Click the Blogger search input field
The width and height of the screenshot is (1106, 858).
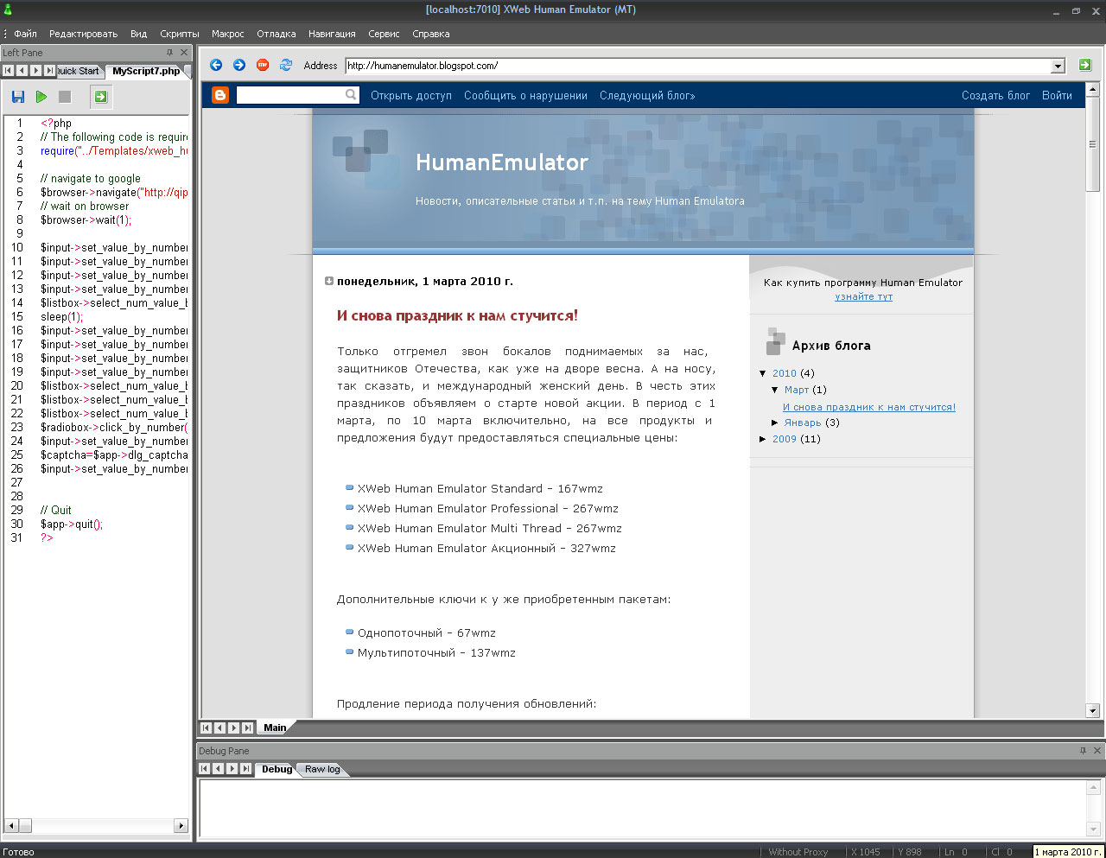tap(290, 95)
